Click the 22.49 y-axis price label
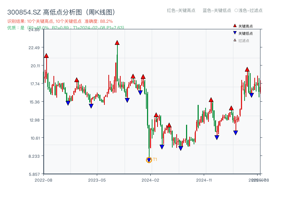 [x=35, y=48]
